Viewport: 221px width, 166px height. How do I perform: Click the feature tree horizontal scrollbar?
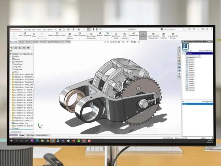pos(21,132)
